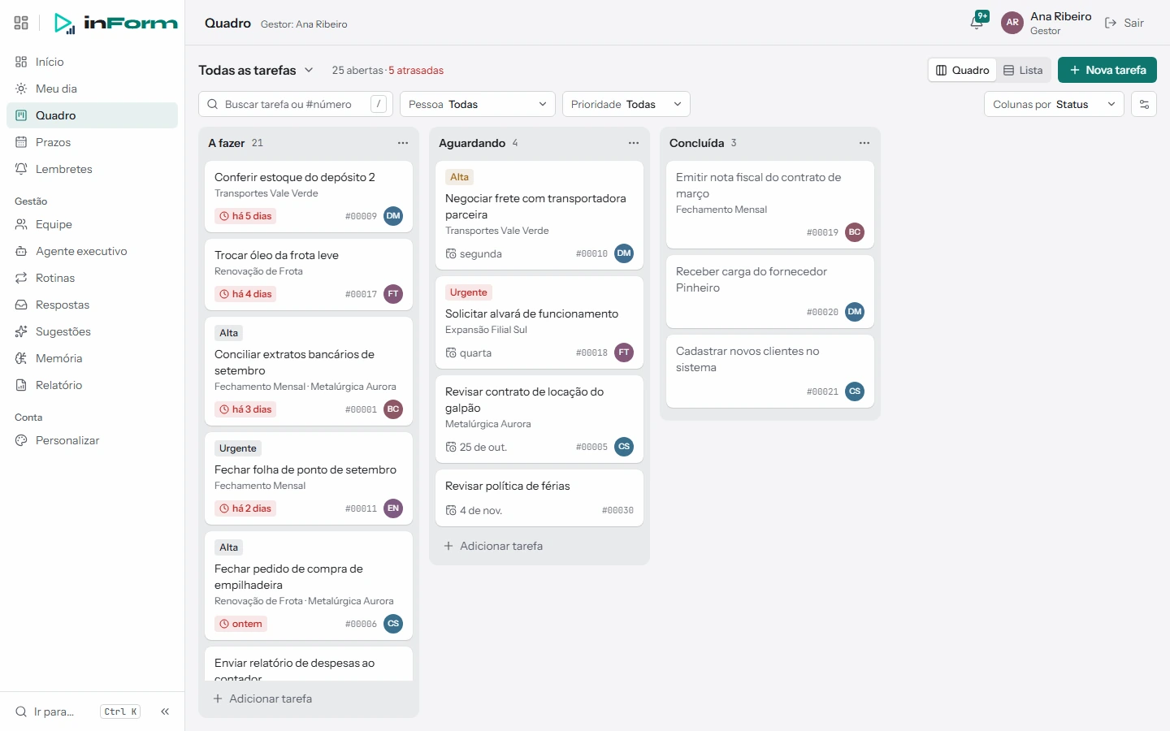
Task: Go to Início in sidebar
Action: click(92, 62)
